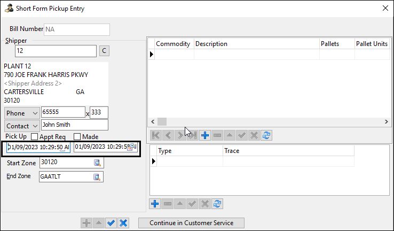Tick the Made checkbox
Viewport: 394px width, 231px height.
coord(77,137)
